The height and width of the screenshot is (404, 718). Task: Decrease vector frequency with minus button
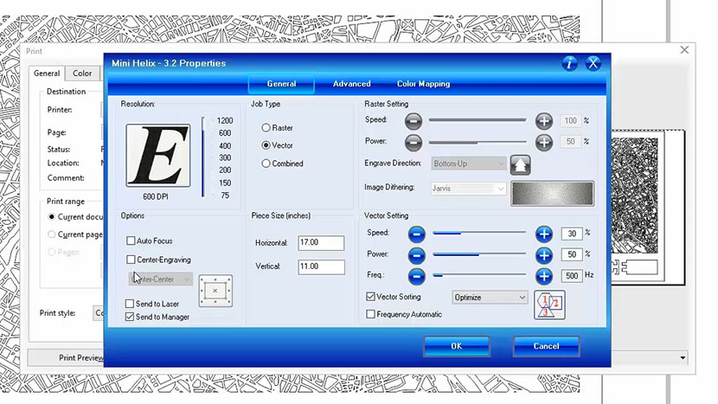click(x=416, y=277)
